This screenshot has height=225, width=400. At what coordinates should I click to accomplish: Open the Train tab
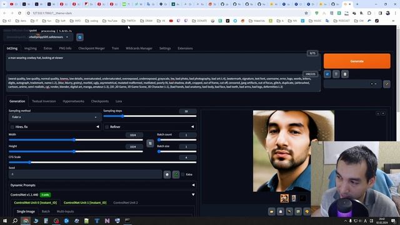tap(115, 48)
